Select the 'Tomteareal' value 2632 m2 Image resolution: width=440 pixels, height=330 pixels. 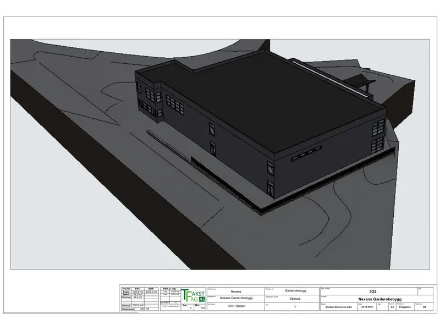tap(144, 309)
